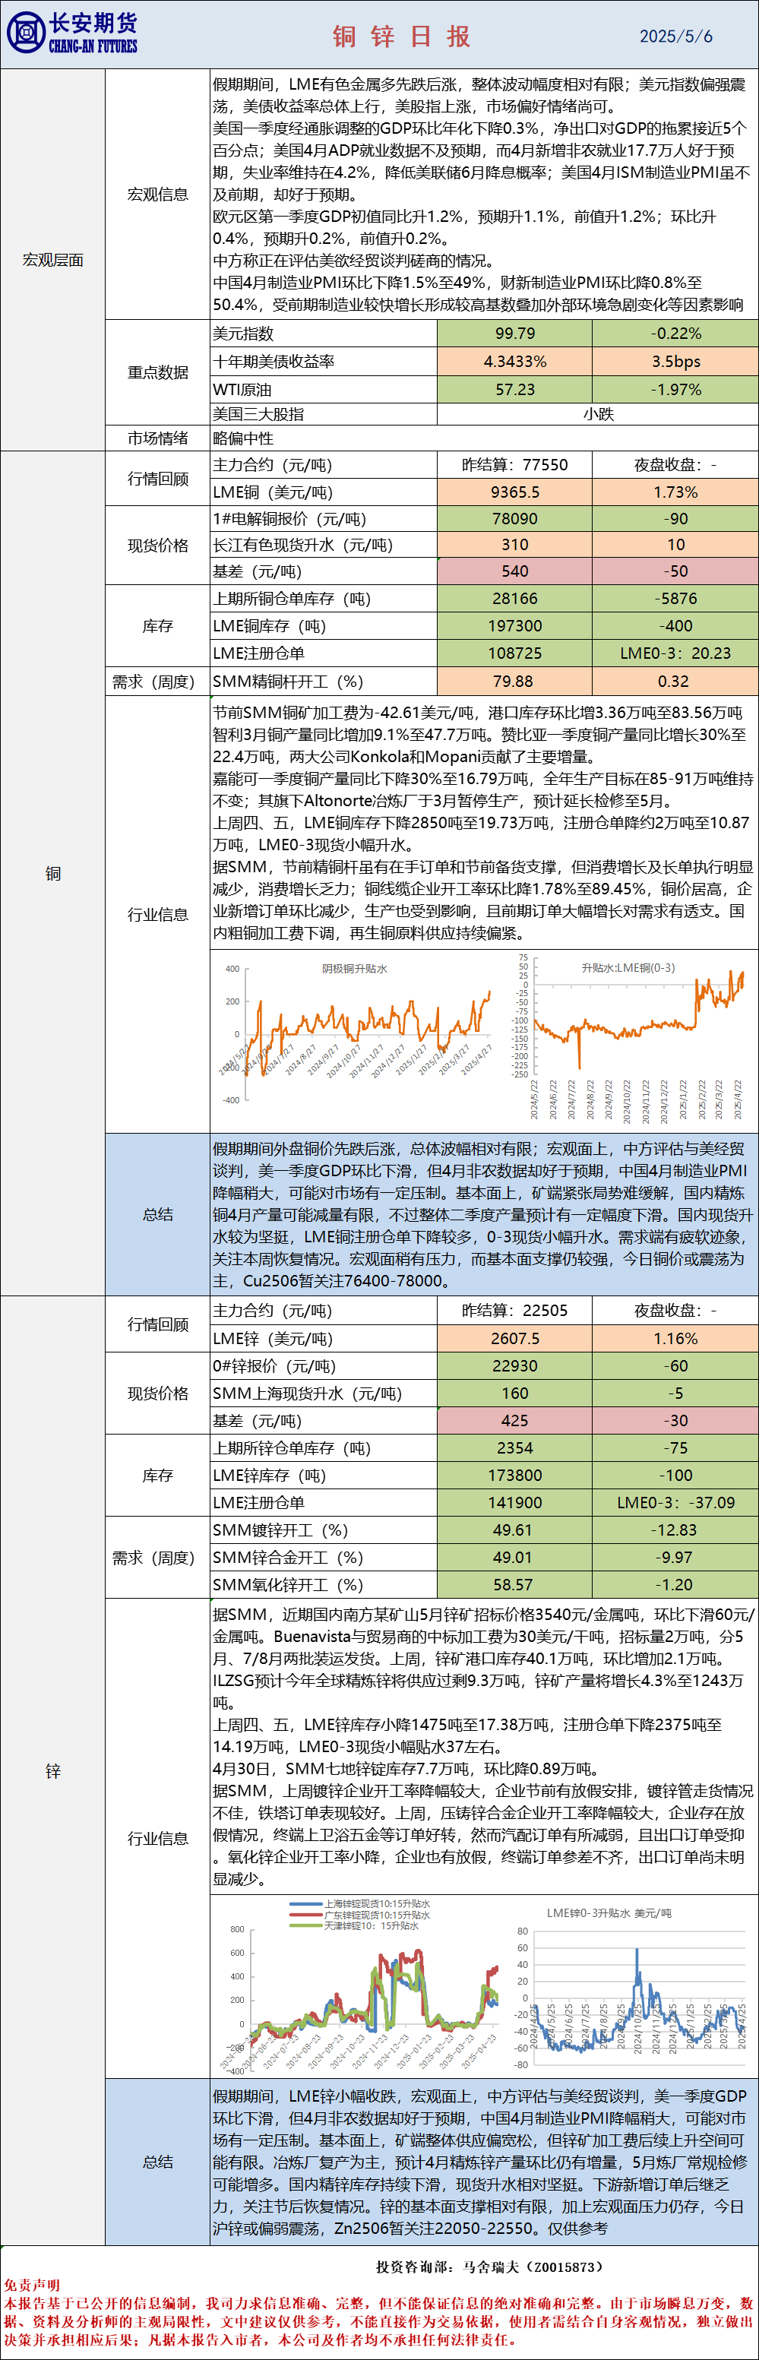The width and height of the screenshot is (759, 2360).
Task: Click the warrant inventory value 28166
Action: pyautogui.click(x=514, y=598)
